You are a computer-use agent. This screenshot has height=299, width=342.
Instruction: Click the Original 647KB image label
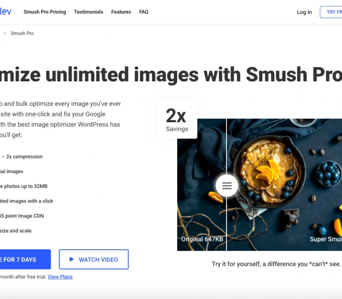pyautogui.click(x=202, y=239)
